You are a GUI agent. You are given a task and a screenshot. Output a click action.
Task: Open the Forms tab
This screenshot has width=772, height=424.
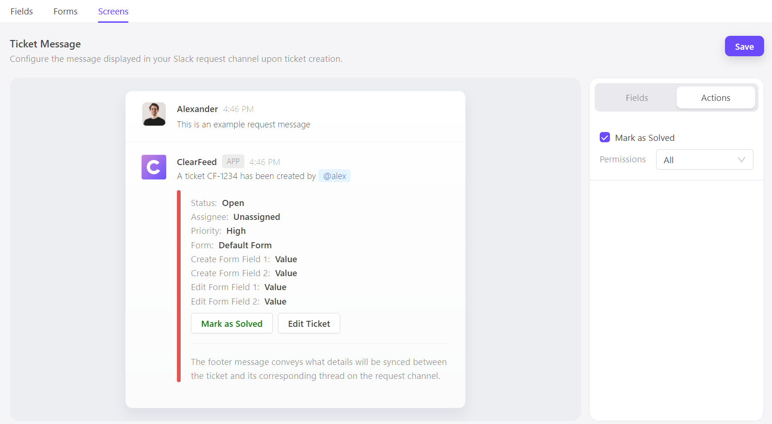(65, 12)
